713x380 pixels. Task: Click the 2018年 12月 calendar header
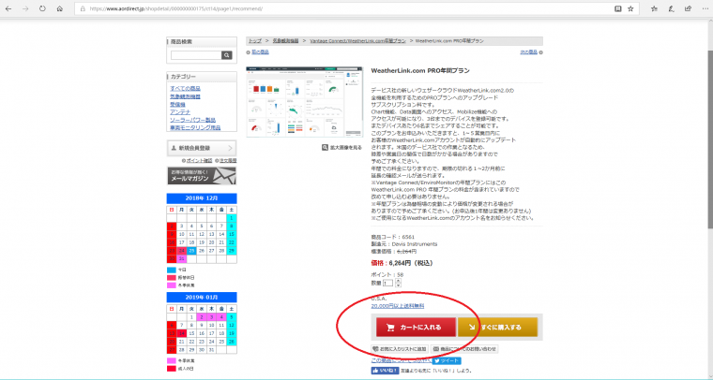(202, 198)
